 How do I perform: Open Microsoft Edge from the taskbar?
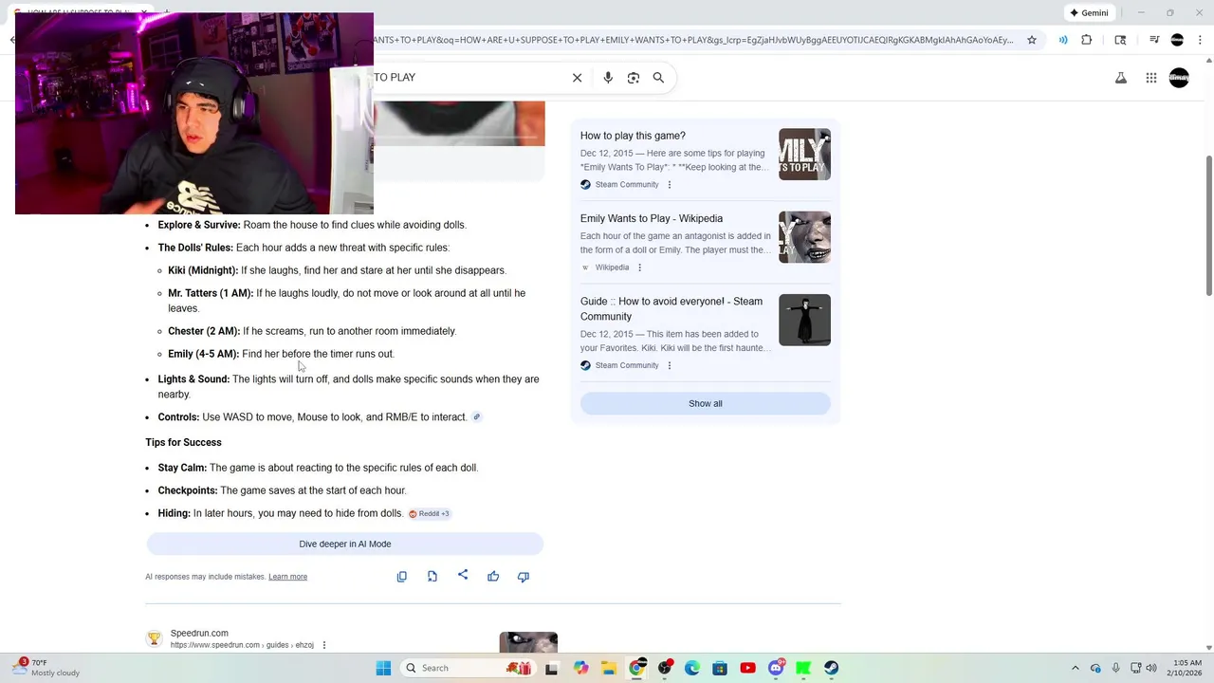click(x=692, y=668)
